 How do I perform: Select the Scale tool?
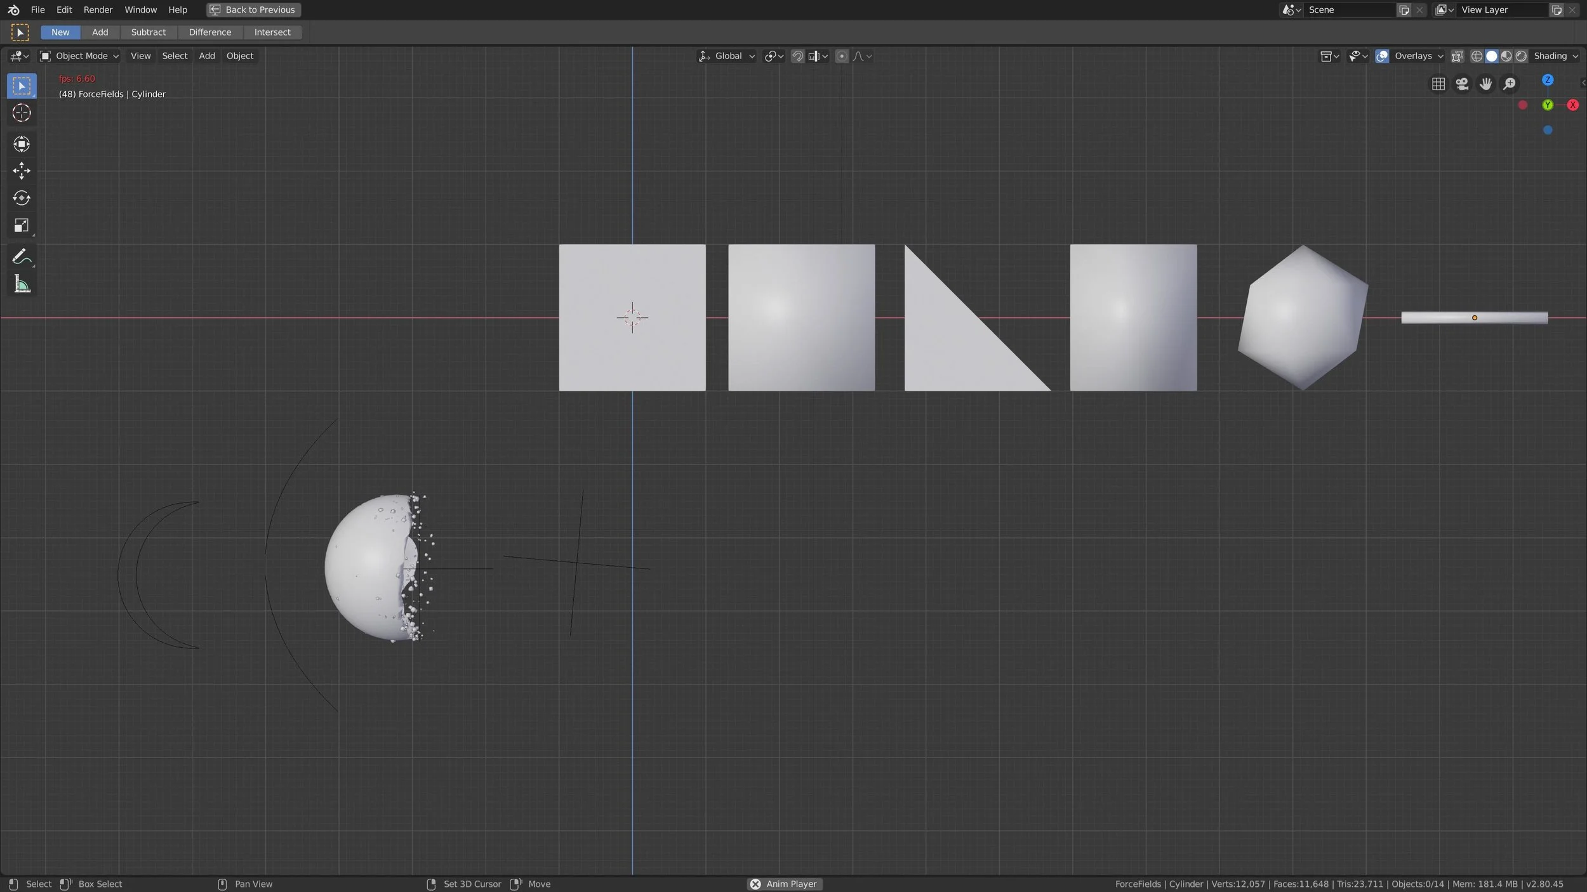click(x=22, y=226)
